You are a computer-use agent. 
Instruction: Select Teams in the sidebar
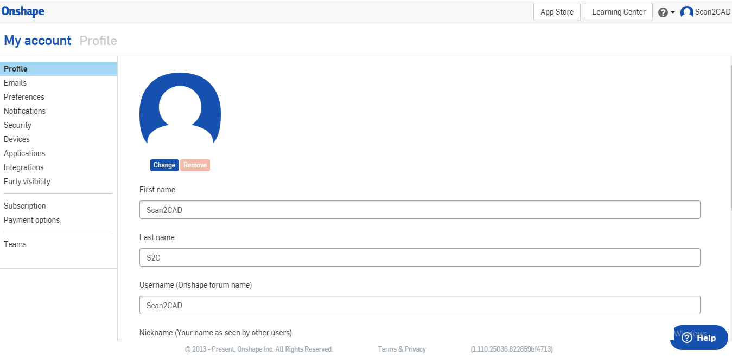click(x=15, y=244)
